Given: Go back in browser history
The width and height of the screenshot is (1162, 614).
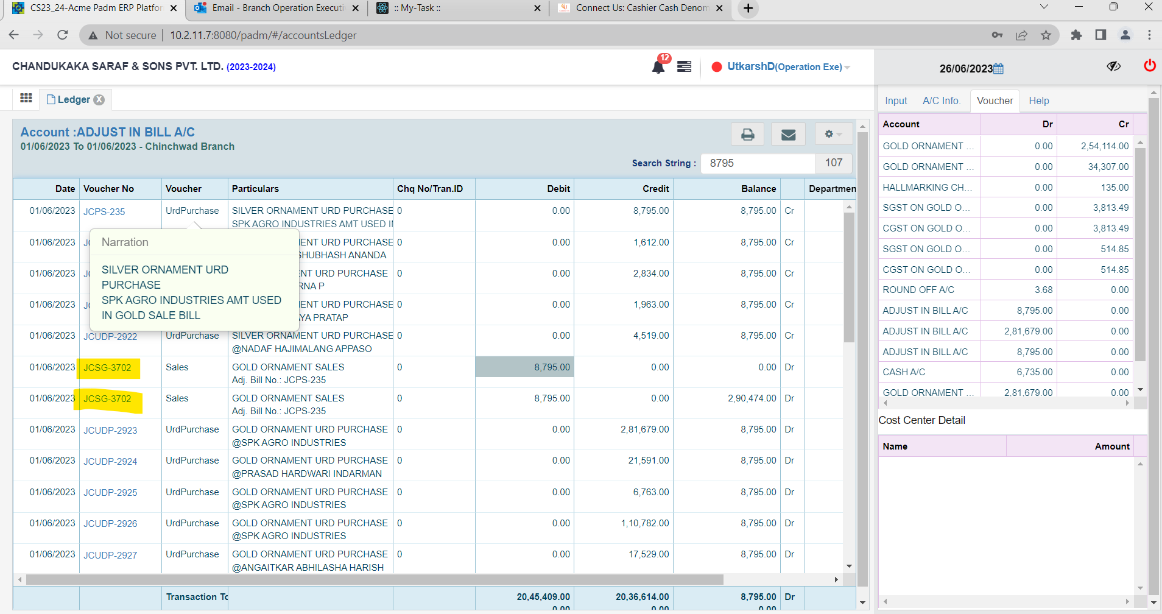Looking at the screenshot, I should click(x=13, y=35).
